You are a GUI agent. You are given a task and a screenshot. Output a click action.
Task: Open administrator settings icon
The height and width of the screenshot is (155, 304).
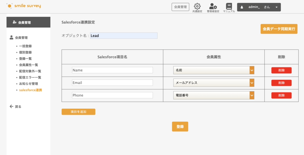pos(213,6)
